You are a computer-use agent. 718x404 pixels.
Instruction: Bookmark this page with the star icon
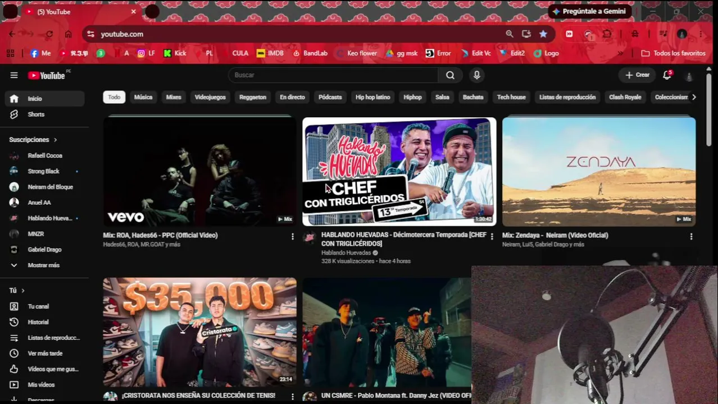543,34
